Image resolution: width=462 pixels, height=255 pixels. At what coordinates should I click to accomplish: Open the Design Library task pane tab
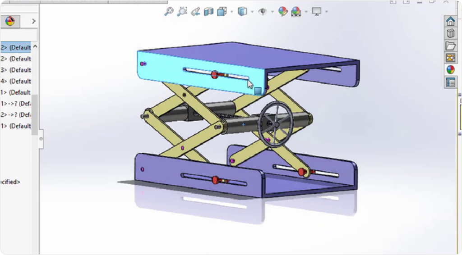click(450, 33)
